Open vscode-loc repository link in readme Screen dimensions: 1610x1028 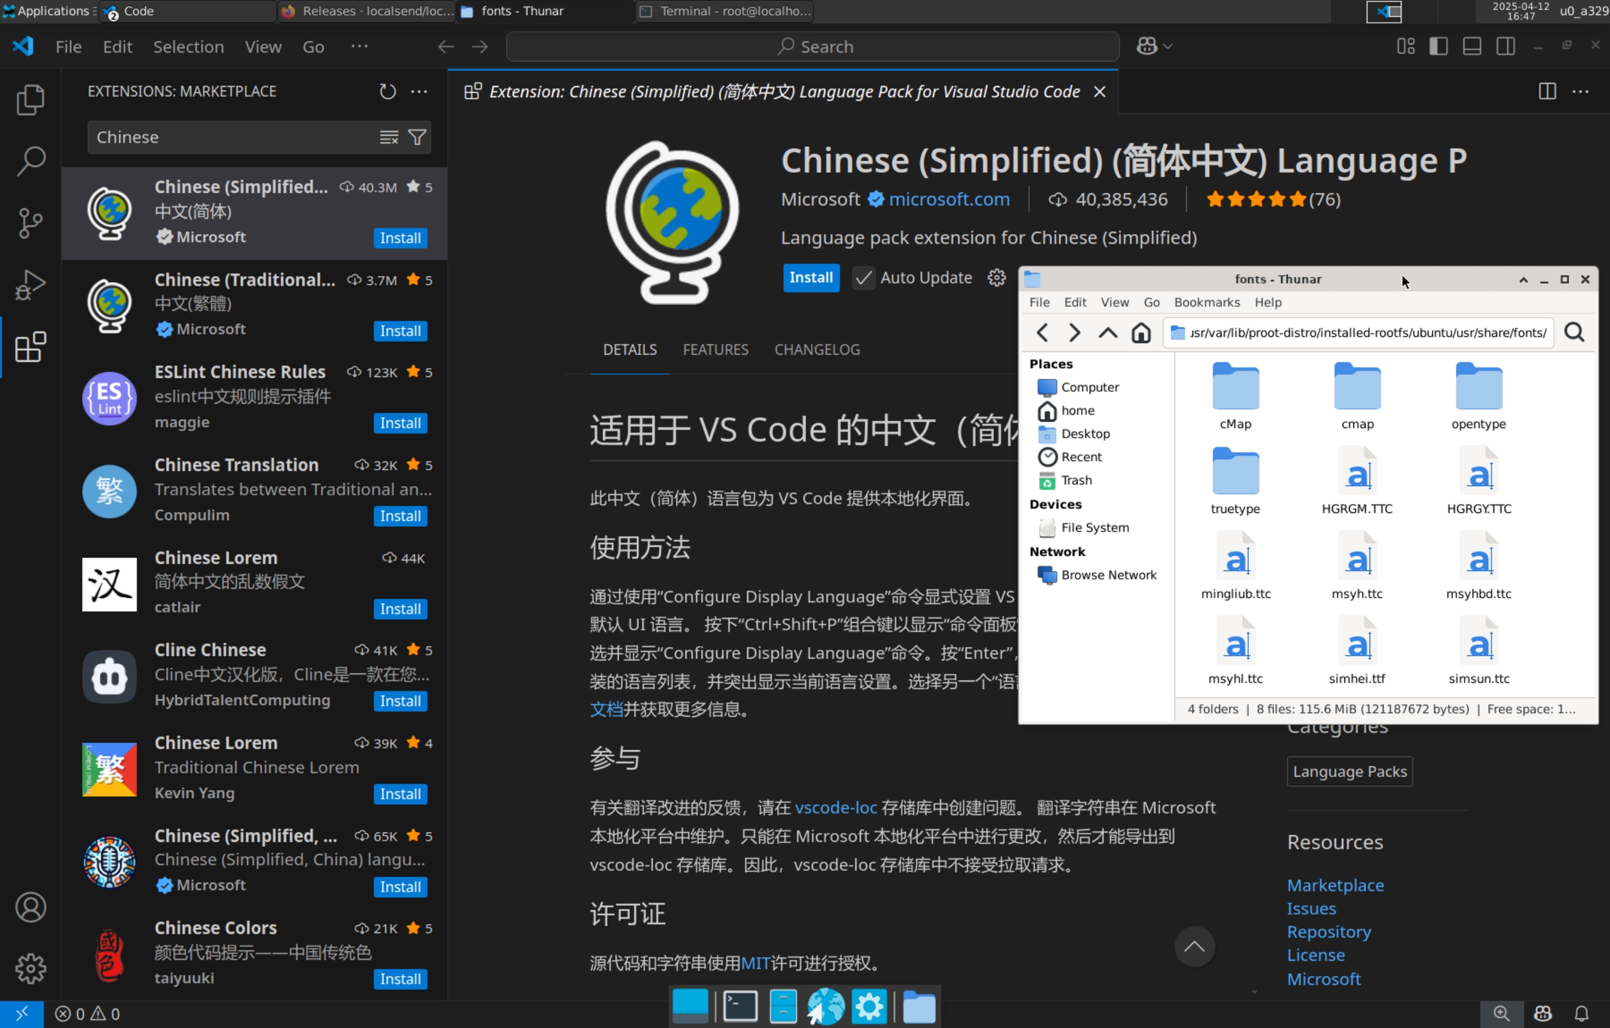836,807
